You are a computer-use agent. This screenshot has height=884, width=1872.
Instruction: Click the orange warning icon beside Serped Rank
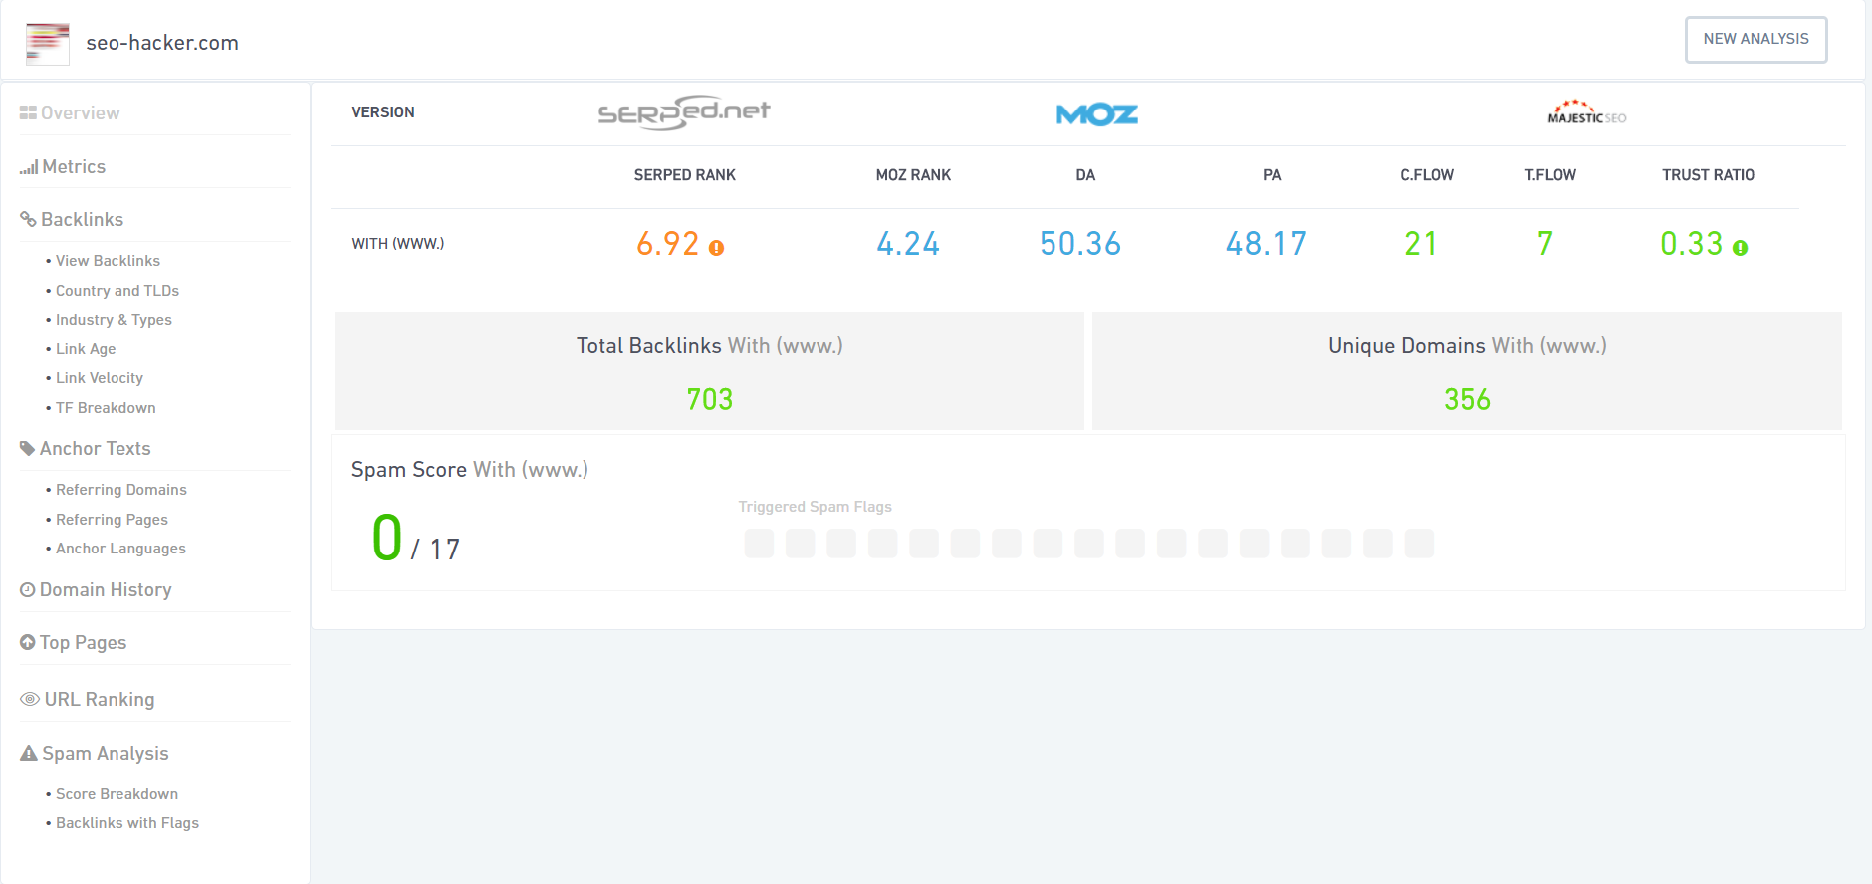tap(716, 248)
